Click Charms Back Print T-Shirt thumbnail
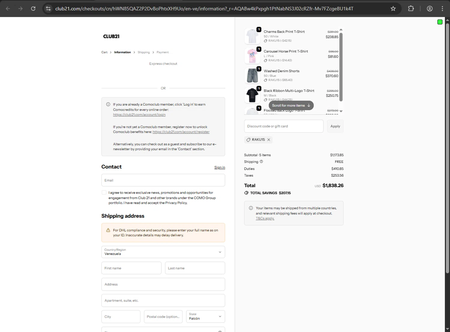 click(x=252, y=36)
